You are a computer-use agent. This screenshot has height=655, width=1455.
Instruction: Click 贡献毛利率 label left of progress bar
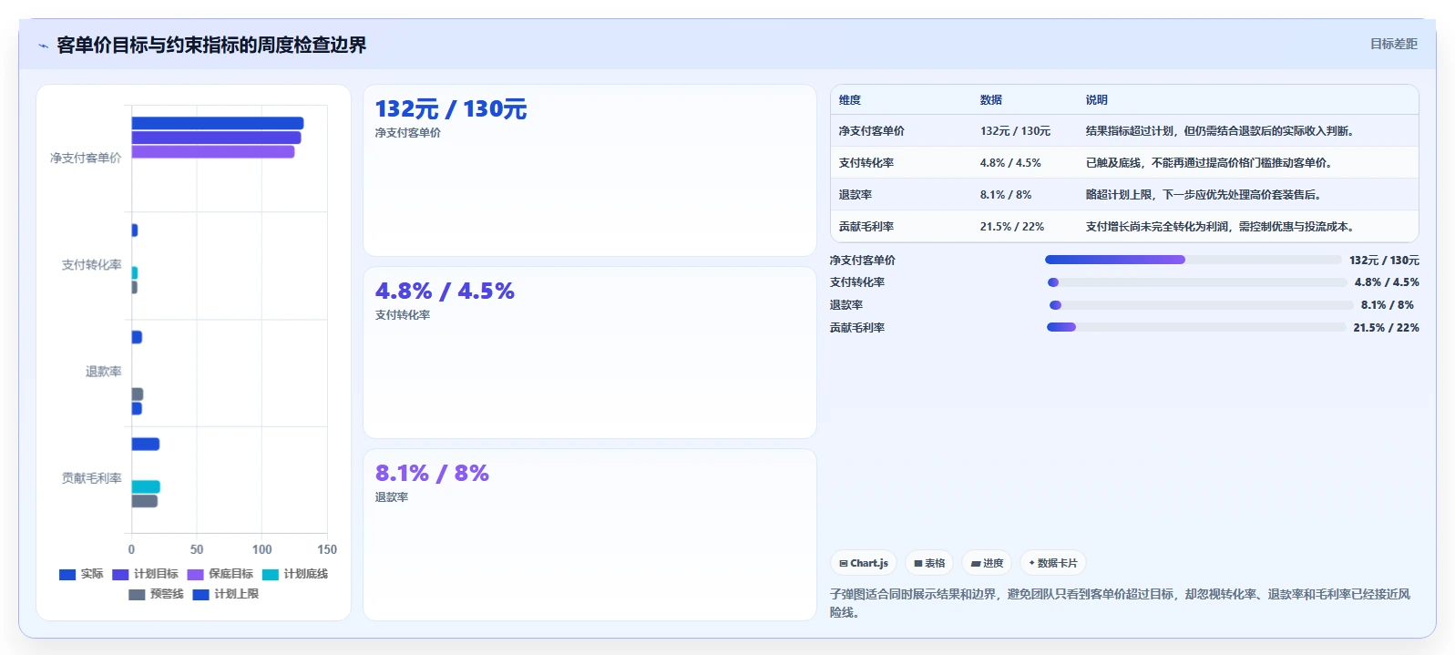(857, 328)
